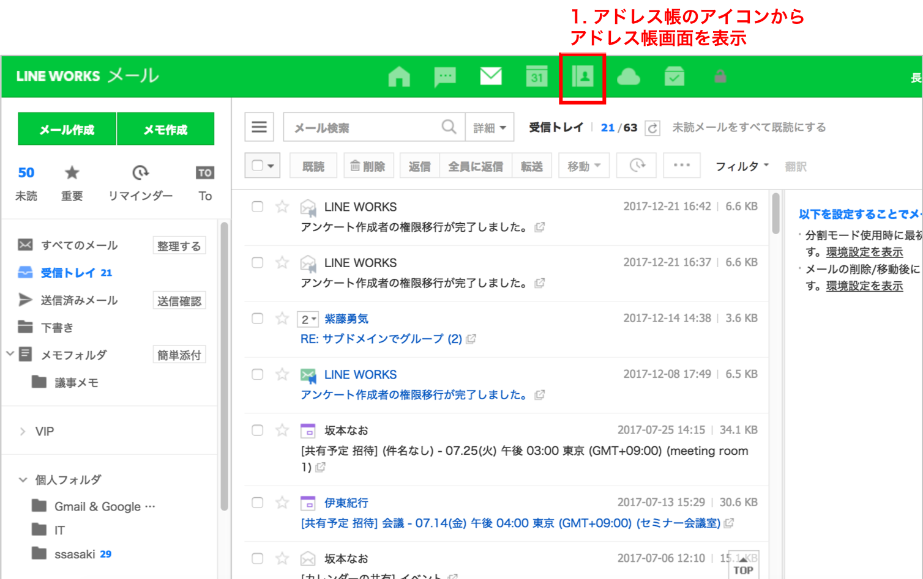Open the Calendar icon showing 31
This screenshot has width=923, height=579.
[537, 77]
